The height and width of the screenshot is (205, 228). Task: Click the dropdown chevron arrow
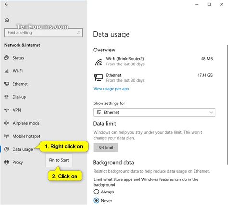pos(211,112)
